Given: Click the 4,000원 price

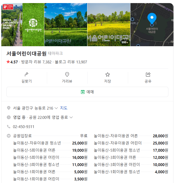Looking at the screenshot, I should tap(161, 172).
